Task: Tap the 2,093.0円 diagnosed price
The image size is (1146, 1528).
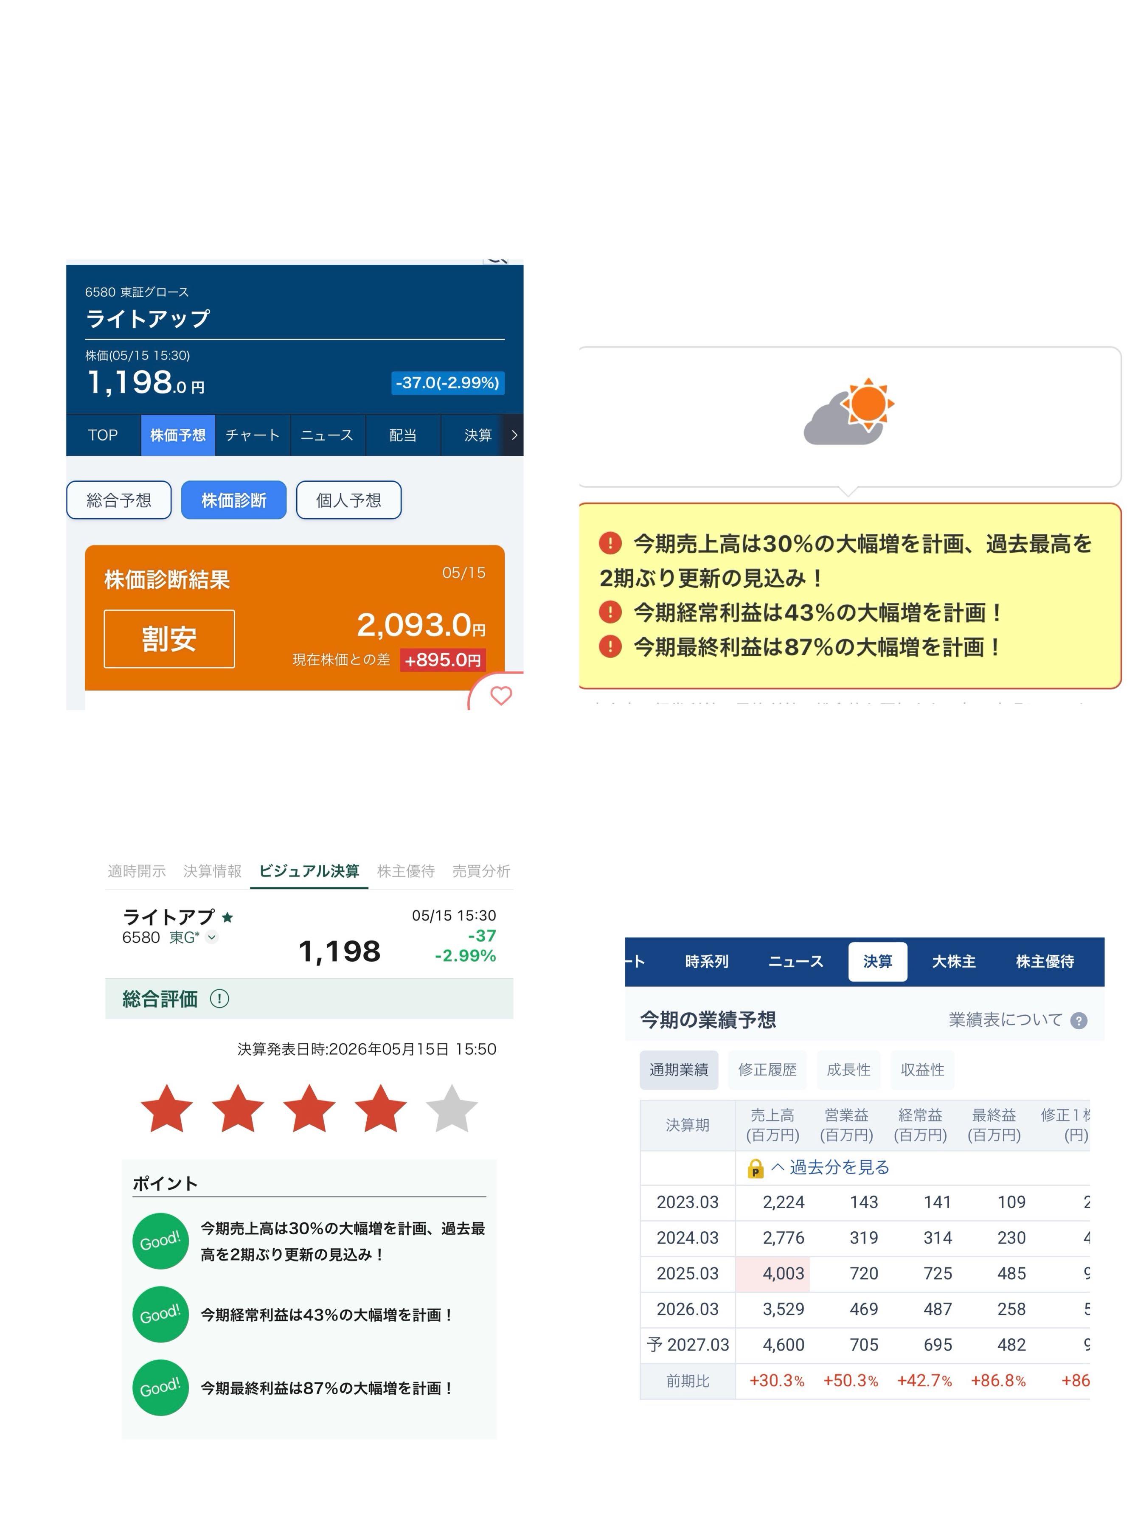Action: pyautogui.click(x=421, y=625)
